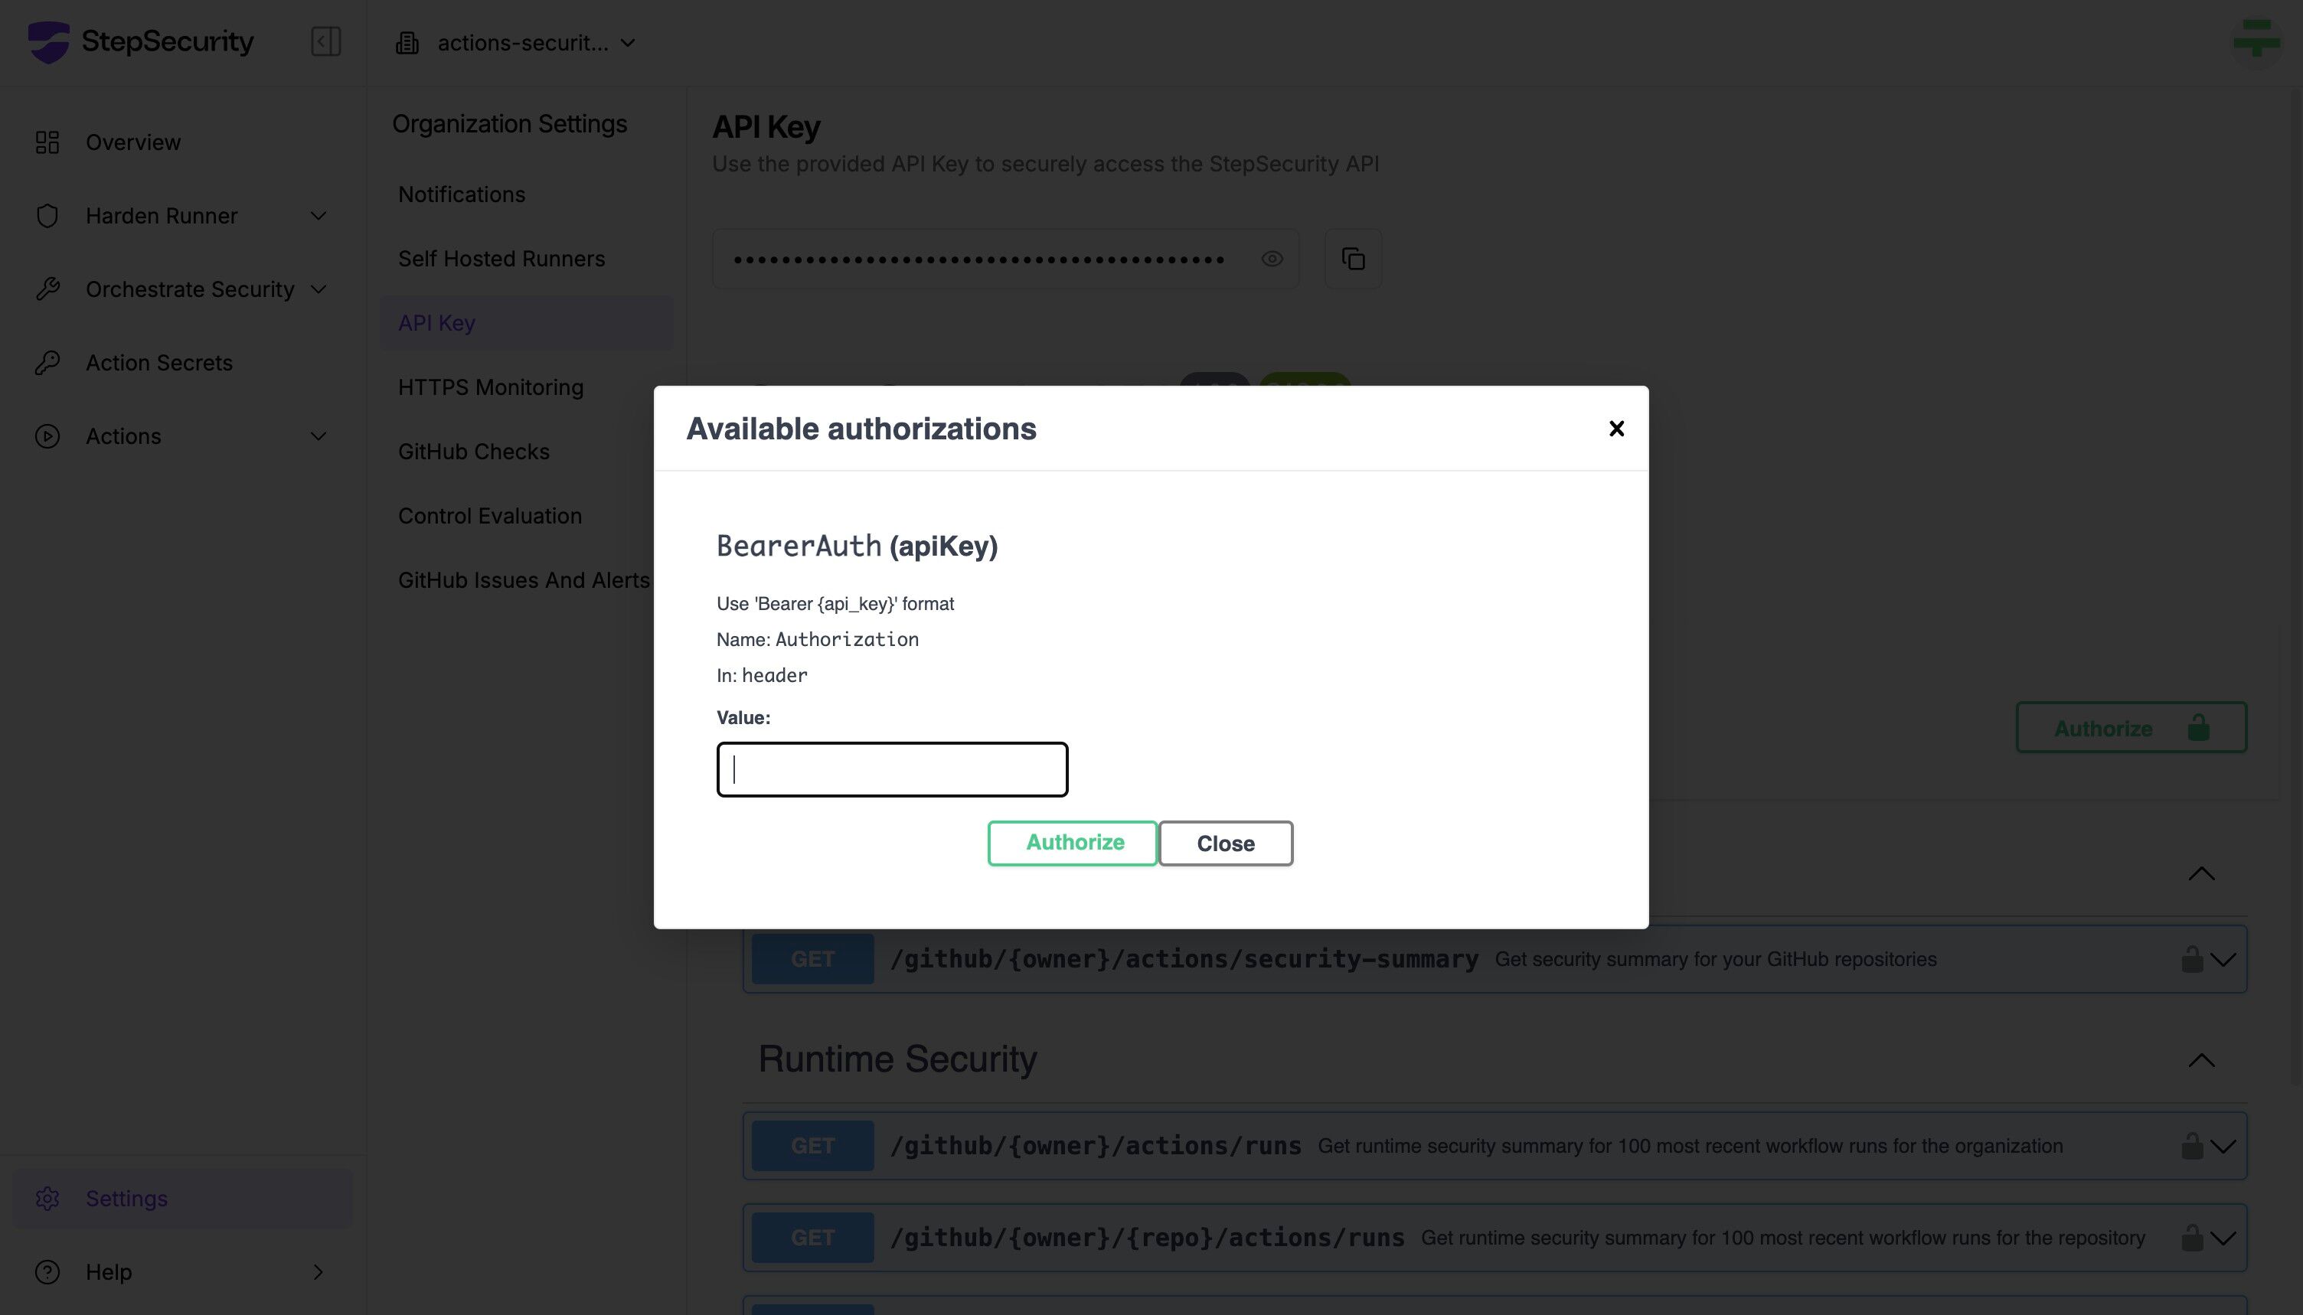This screenshot has width=2303, height=1315.
Task: Click the StepSecurity logo
Action: tap(140, 41)
